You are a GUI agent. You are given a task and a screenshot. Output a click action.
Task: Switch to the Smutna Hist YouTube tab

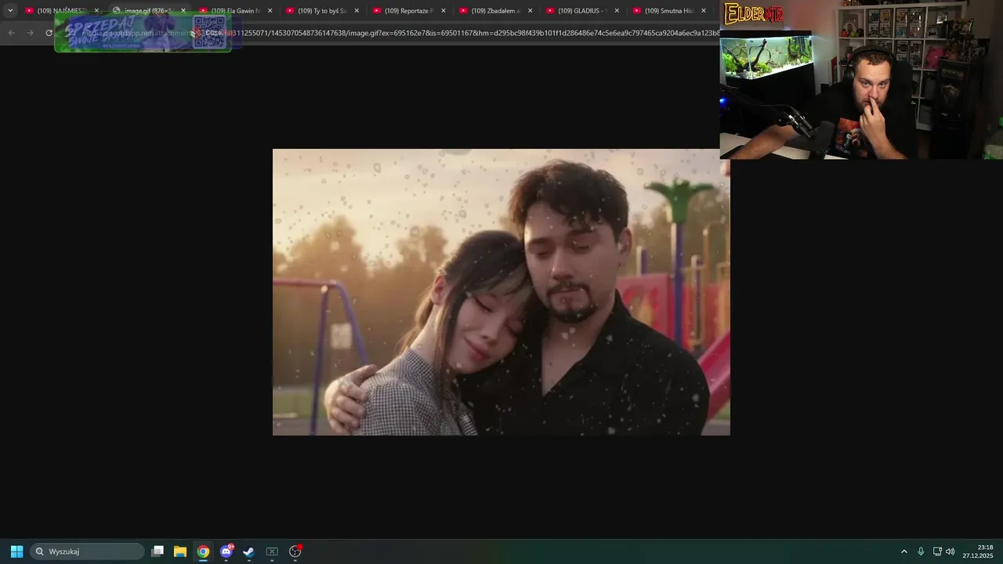tap(669, 11)
